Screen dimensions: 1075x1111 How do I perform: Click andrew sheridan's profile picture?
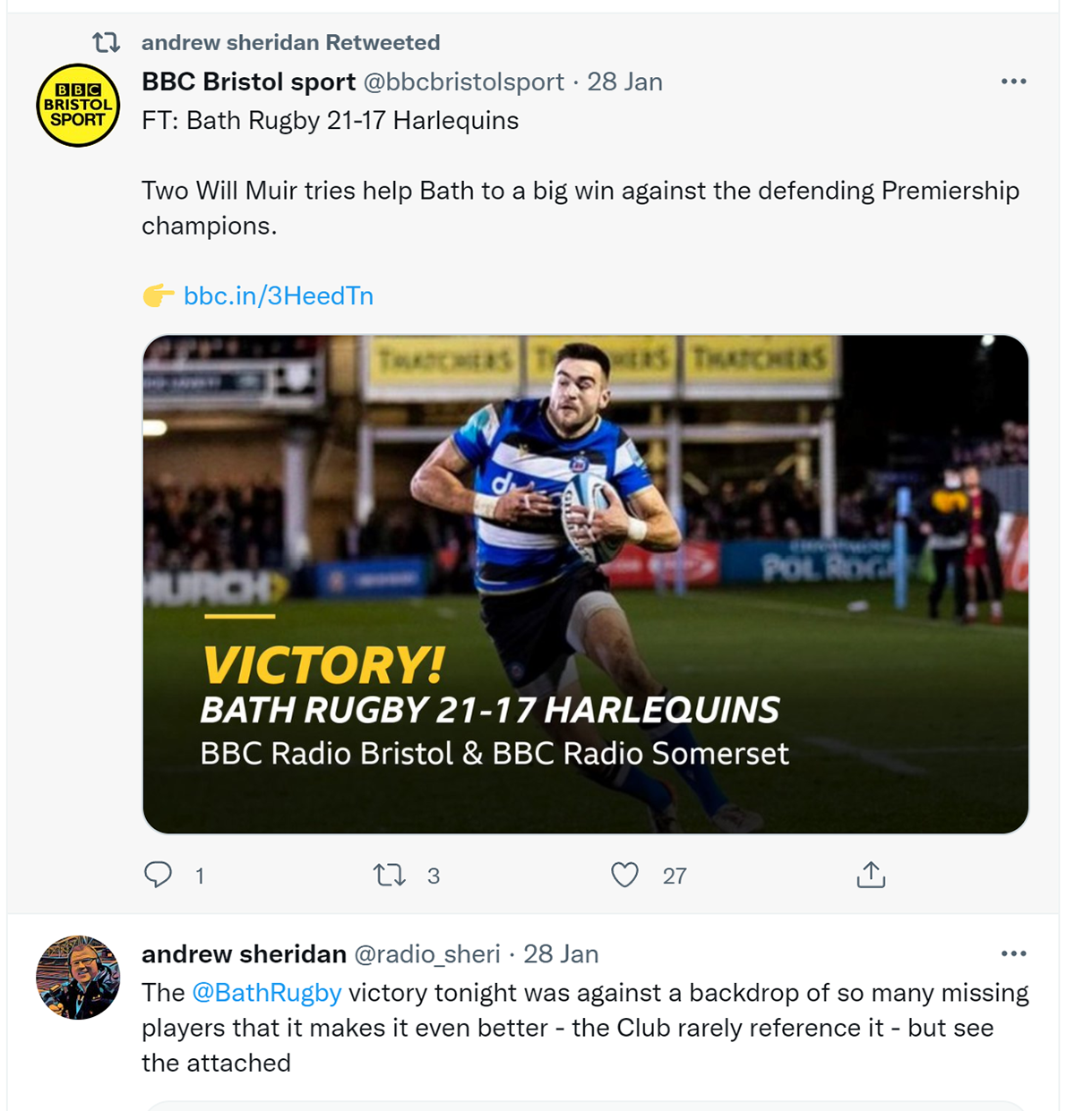pos(78,978)
